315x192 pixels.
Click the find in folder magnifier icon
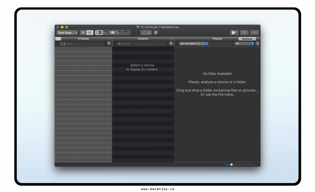(244, 33)
